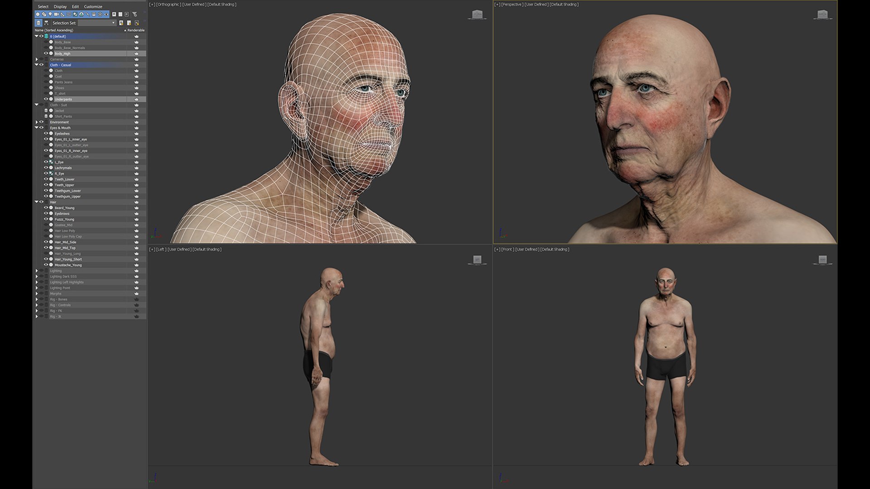Image resolution: width=870 pixels, height=489 pixels.
Task: Open the Edit menu
Action: click(75, 6)
